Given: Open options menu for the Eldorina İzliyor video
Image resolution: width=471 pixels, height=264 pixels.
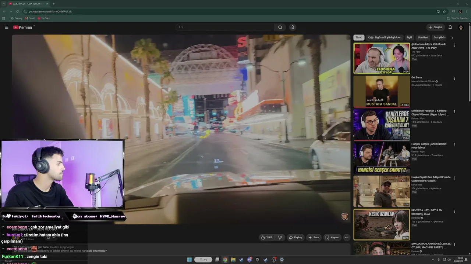Looking at the screenshot, I should coord(454,45).
